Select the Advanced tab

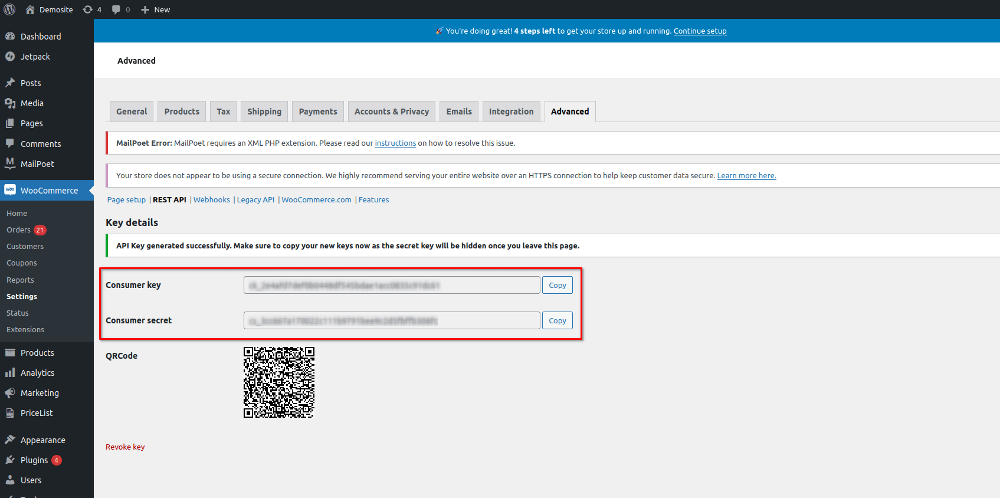click(570, 112)
